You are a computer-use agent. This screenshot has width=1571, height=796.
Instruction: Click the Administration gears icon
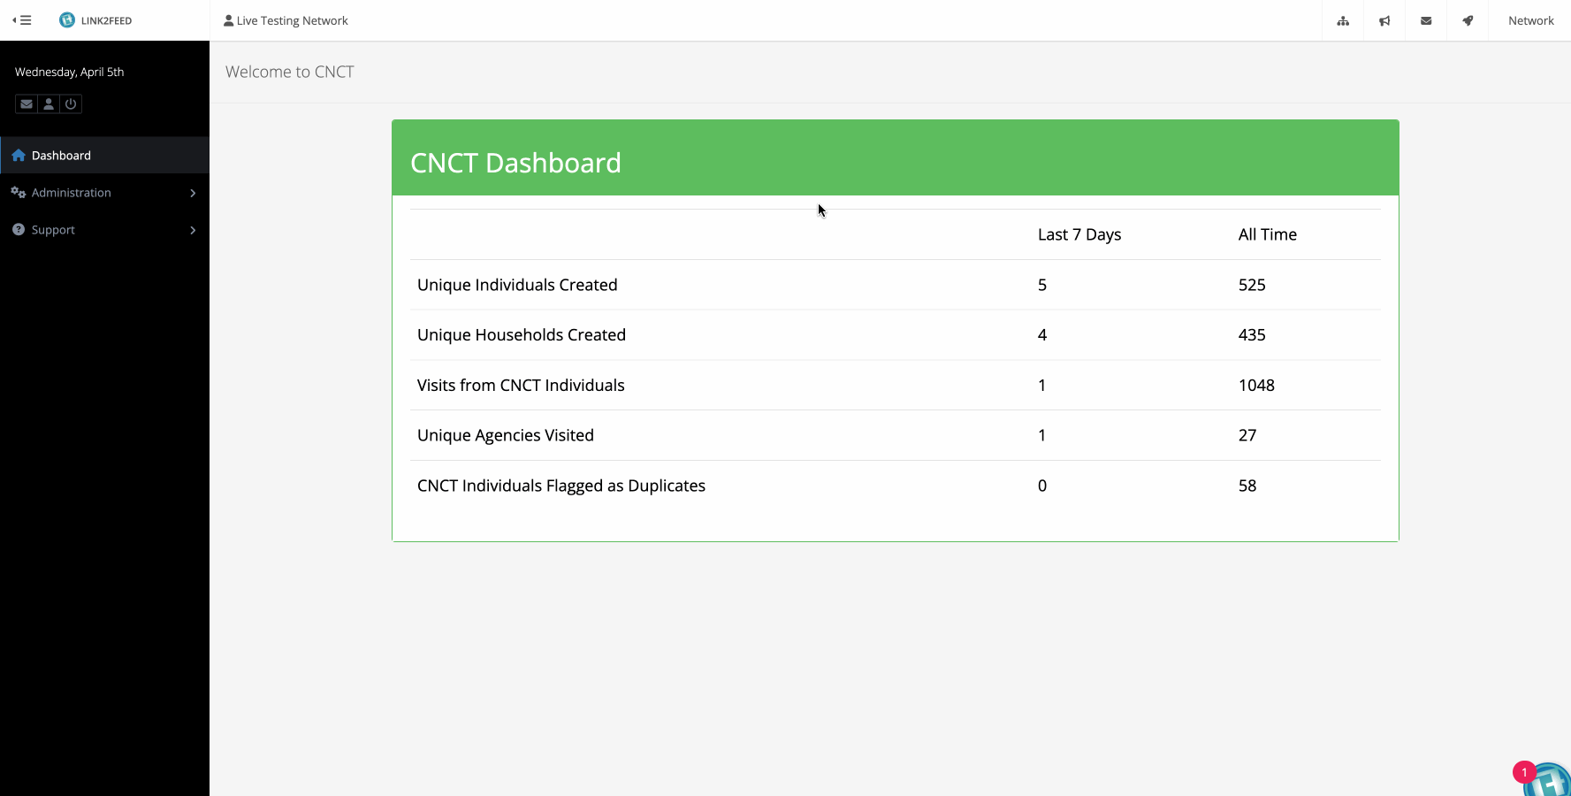(18, 193)
